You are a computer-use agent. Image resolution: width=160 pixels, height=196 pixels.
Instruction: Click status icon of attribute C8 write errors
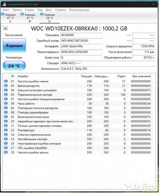[6, 152]
